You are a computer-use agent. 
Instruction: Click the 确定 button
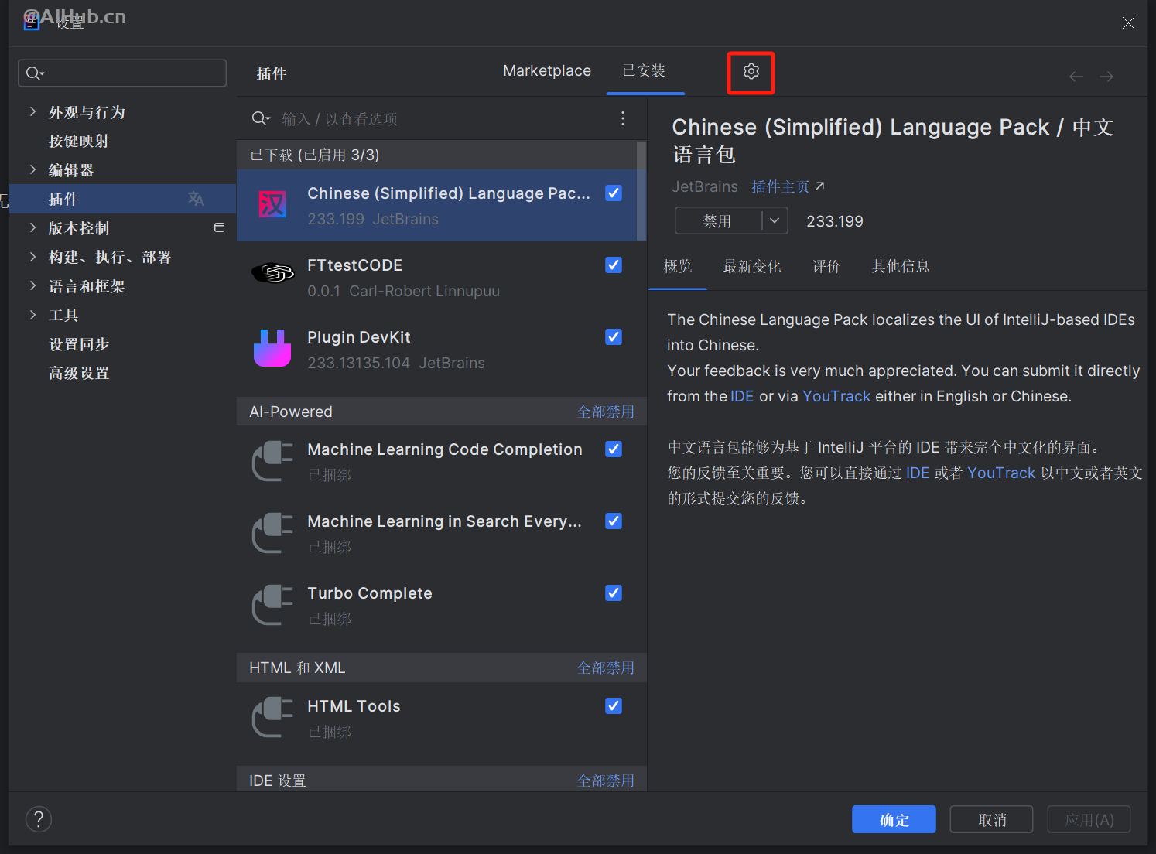[x=894, y=820]
